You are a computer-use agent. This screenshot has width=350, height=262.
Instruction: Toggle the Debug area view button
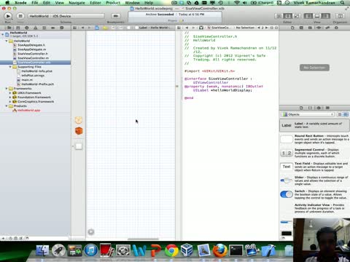click(x=317, y=16)
